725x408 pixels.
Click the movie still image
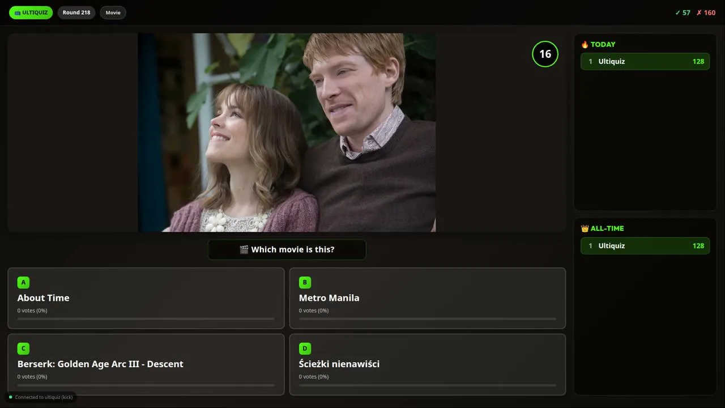point(287,133)
